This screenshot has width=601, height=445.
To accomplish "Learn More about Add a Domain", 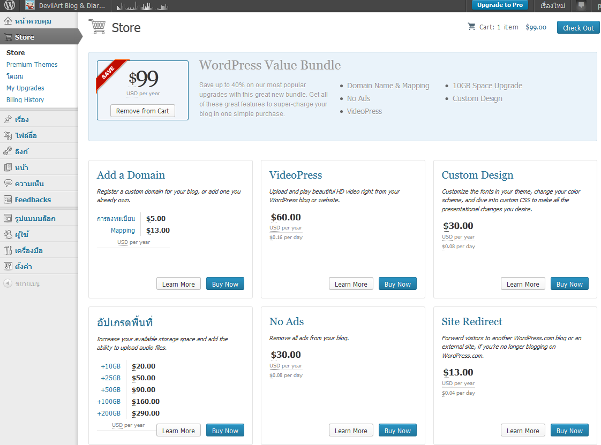I will pos(178,284).
